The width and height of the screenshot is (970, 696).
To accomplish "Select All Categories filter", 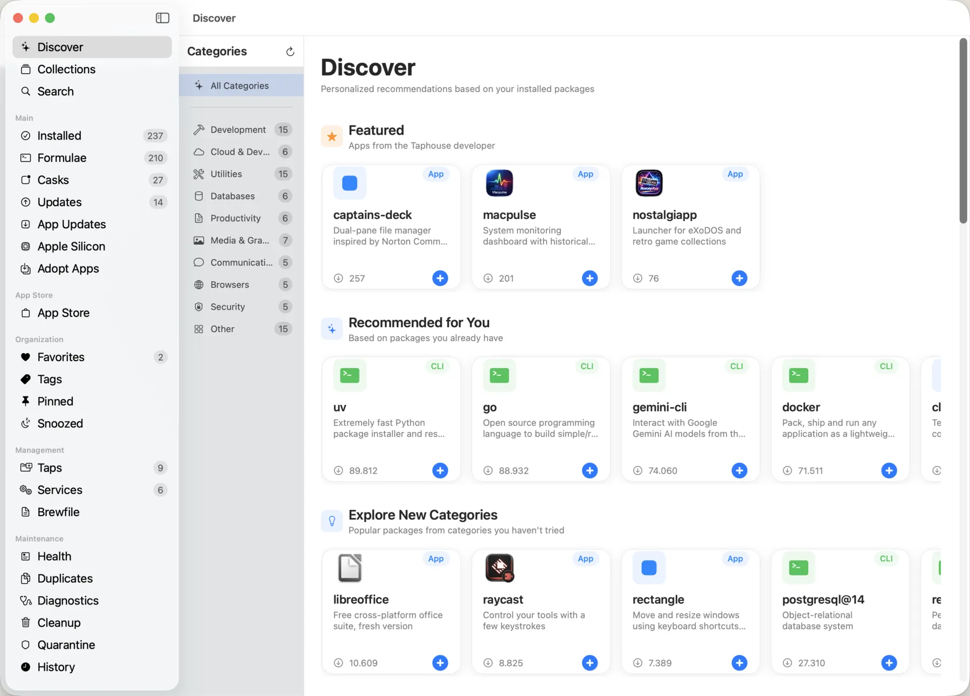I will coord(241,86).
